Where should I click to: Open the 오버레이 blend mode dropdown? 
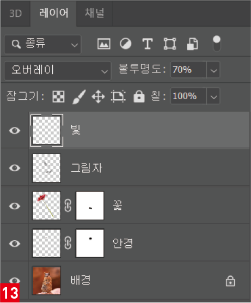(58, 70)
